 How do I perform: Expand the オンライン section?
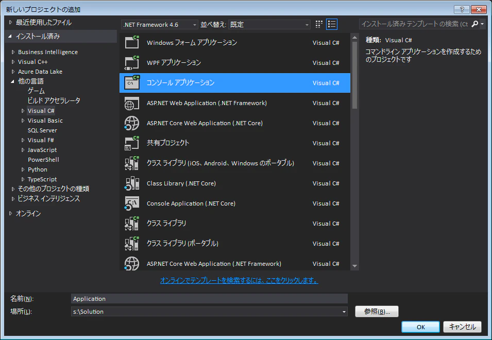11,213
